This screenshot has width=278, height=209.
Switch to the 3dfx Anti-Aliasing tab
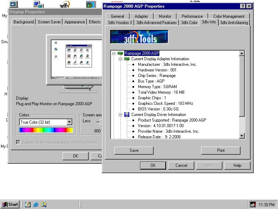(234, 23)
